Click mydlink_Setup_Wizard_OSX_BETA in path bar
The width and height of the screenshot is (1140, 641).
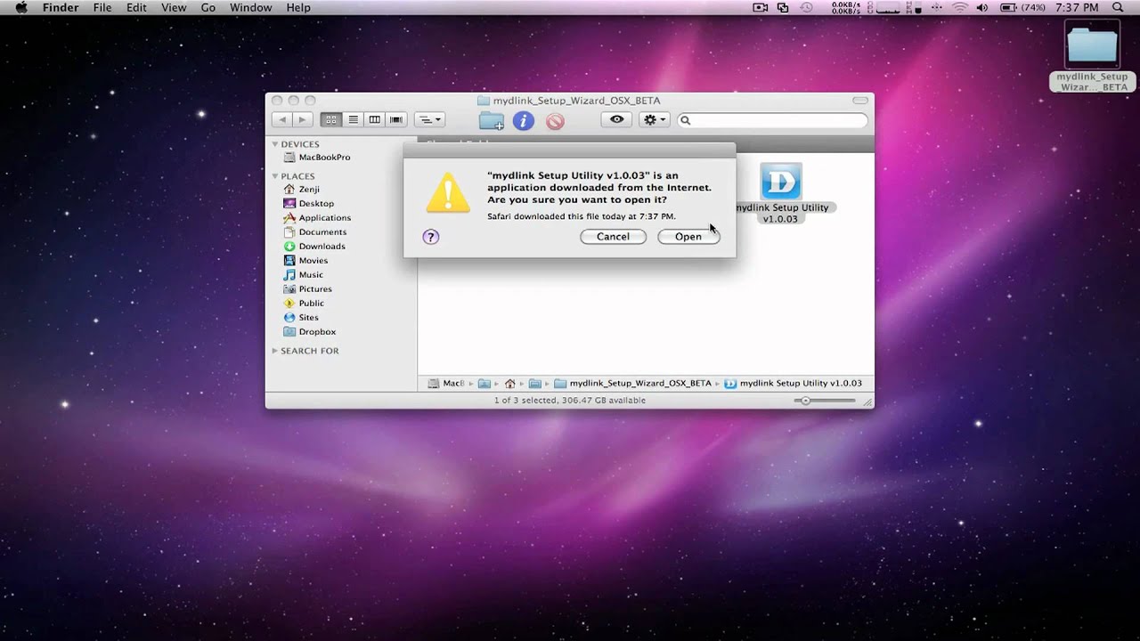(x=632, y=384)
